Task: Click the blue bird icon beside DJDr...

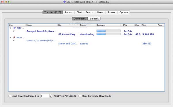Action: point(14,28)
